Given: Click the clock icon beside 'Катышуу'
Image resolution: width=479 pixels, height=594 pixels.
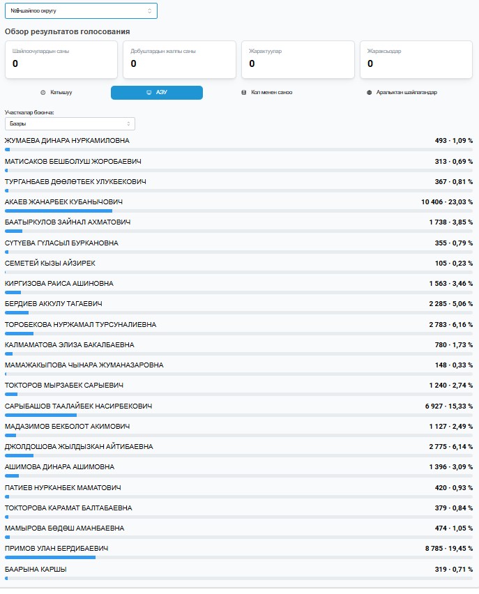Looking at the screenshot, I should [x=43, y=93].
